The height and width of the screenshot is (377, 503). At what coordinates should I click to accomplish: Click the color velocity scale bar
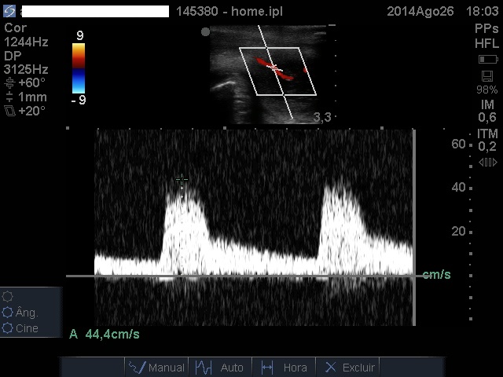tap(79, 68)
